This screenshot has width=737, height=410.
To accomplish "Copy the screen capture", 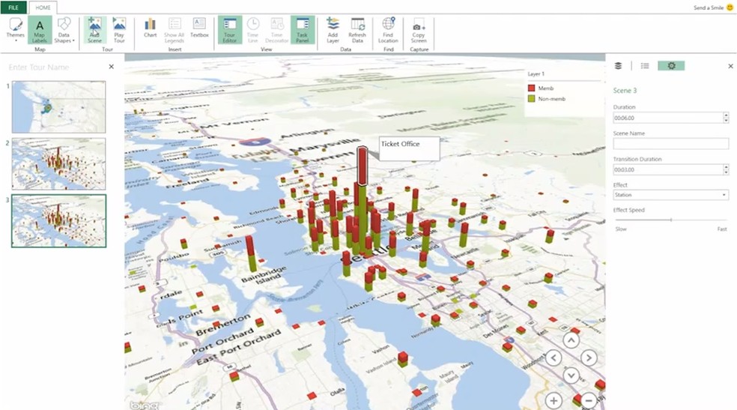I will (419, 30).
